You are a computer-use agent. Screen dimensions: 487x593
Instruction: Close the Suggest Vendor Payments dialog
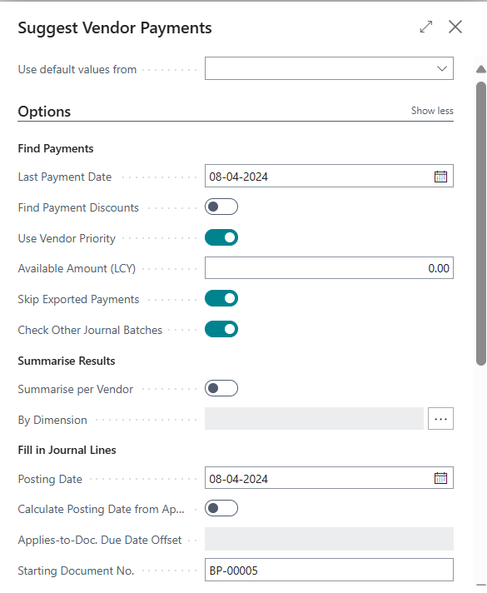point(455,27)
